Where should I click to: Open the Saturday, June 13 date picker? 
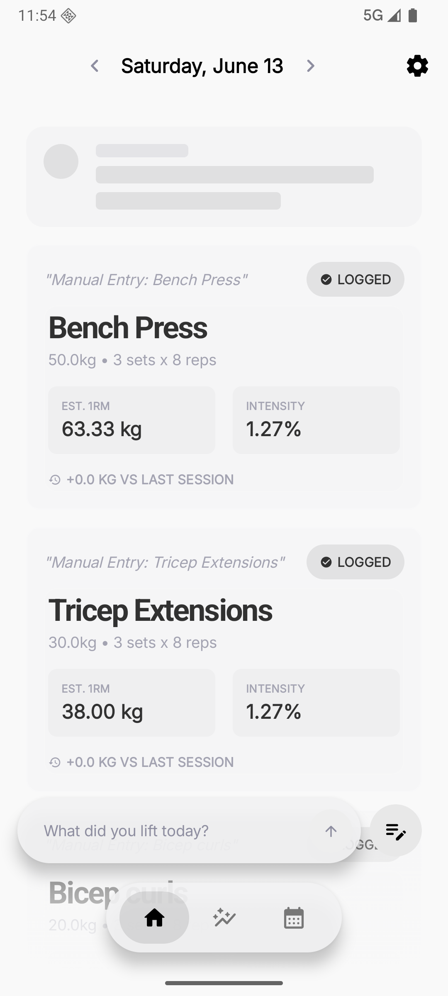(x=202, y=66)
